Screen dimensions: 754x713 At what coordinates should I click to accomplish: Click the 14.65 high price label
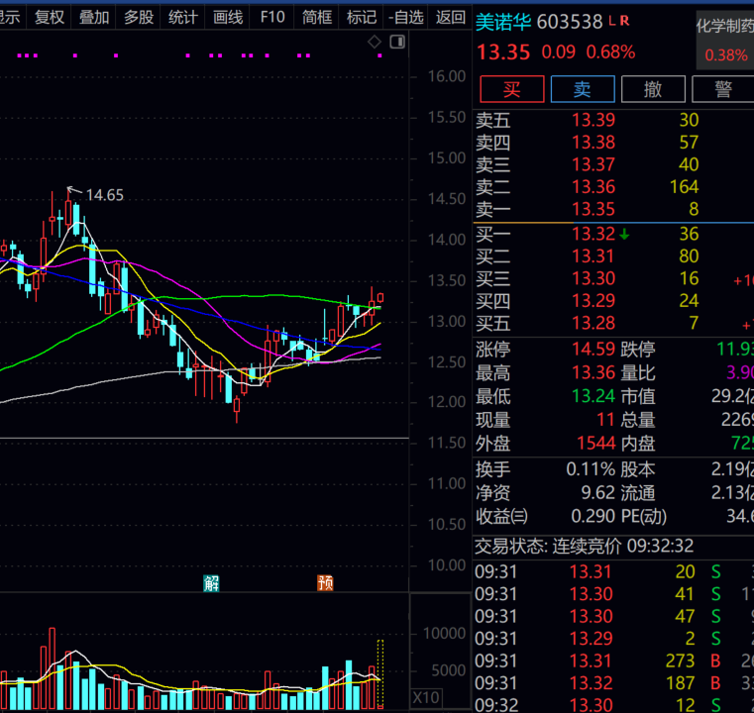104,195
